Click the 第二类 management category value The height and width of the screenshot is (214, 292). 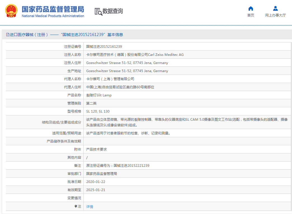point(91,103)
